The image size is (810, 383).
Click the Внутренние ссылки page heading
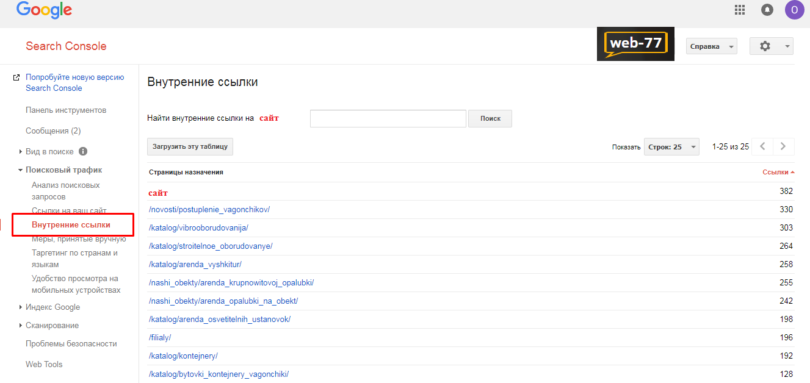pyautogui.click(x=202, y=82)
